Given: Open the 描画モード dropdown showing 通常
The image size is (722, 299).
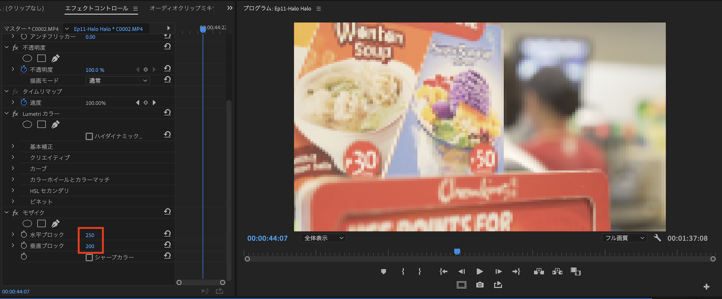Looking at the screenshot, I should tap(118, 81).
